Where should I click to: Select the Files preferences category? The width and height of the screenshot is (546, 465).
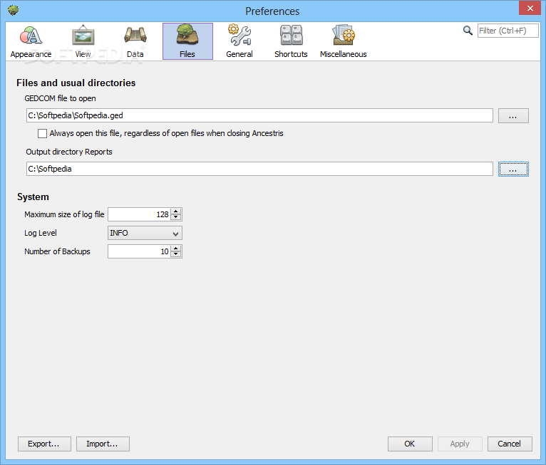(x=187, y=41)
